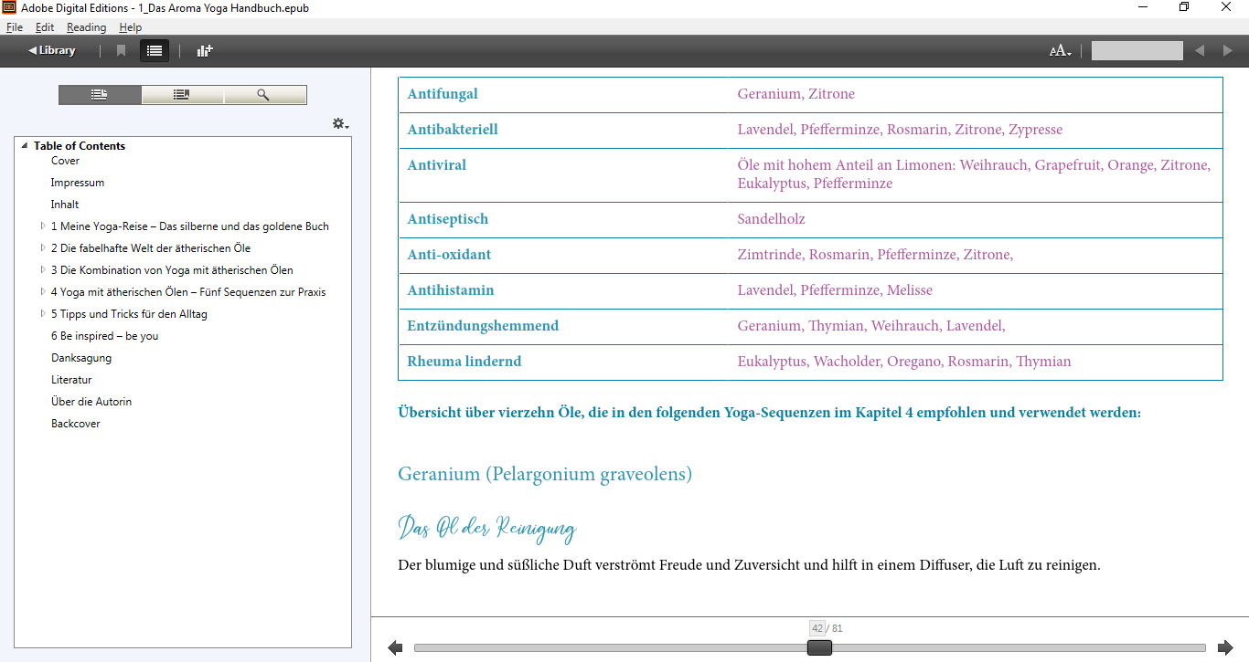Jump to the Inhalt entry

click(x=65, y=205)
